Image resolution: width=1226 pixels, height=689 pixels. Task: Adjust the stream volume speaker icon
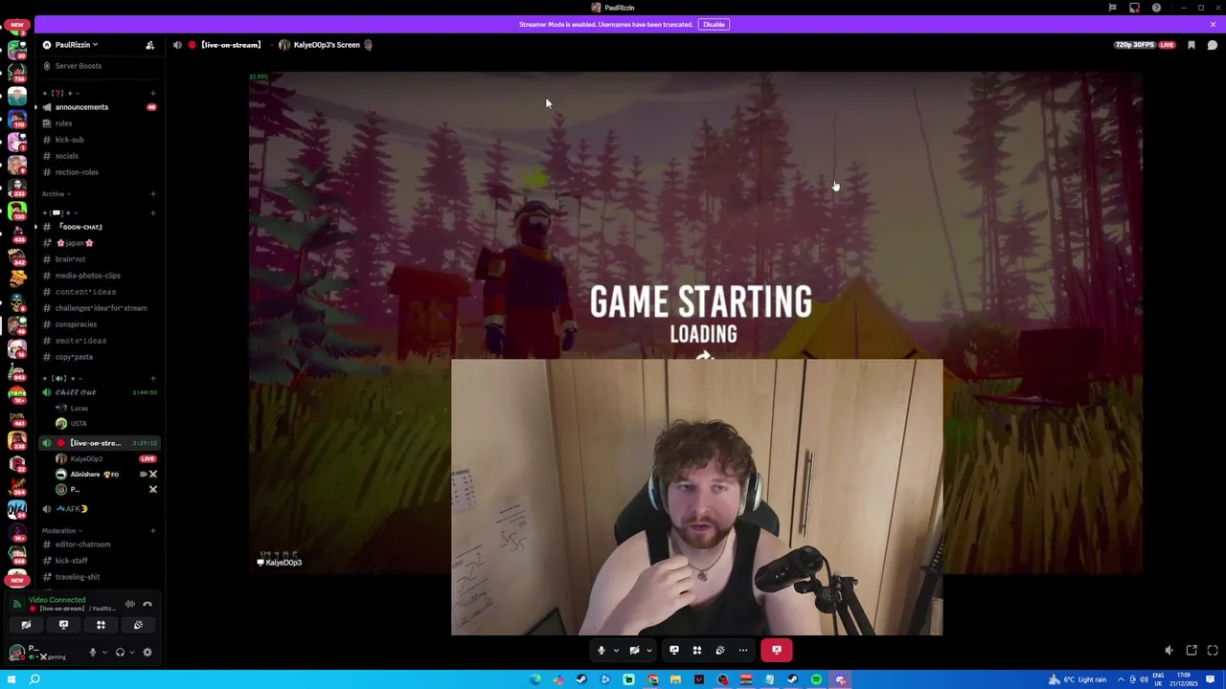pos(1169,651)
